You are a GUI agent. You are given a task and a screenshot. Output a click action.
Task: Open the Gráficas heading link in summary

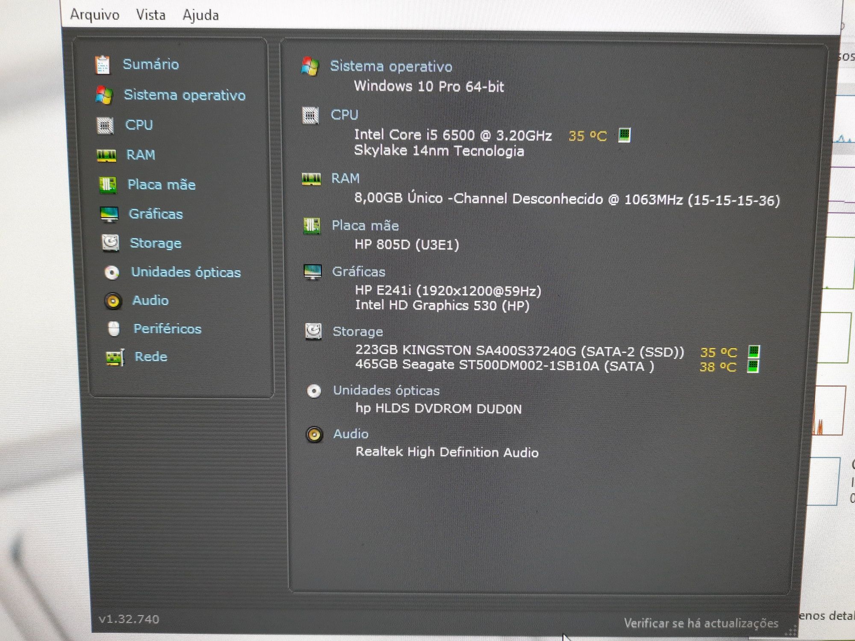pyautogui.click(x=359, y=272)
